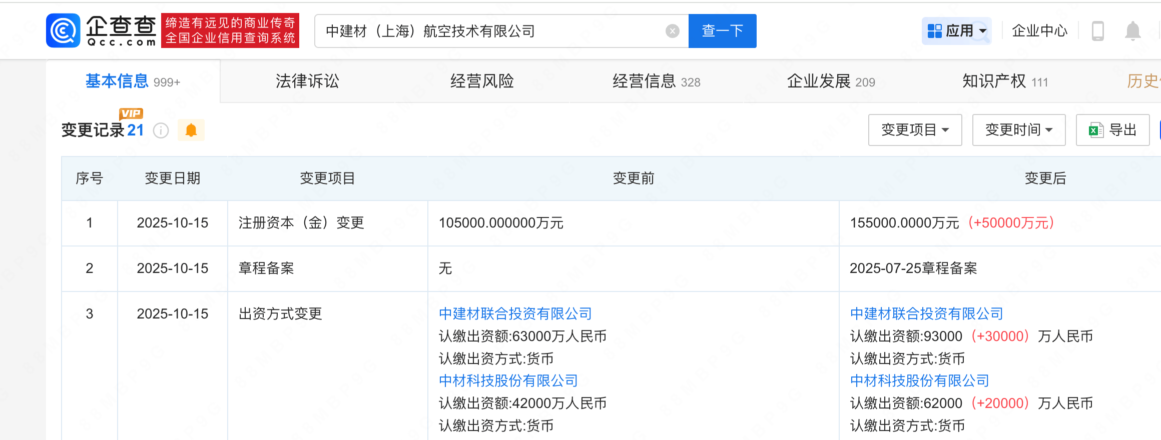Open the 应用 apps dropdown
This screenshot has width=1161, height=440.
(957, 31)
